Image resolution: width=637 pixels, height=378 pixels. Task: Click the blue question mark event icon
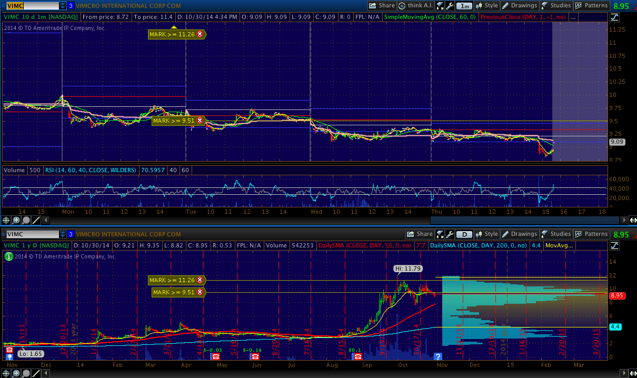pyautogui.click(x=437, y=356)
